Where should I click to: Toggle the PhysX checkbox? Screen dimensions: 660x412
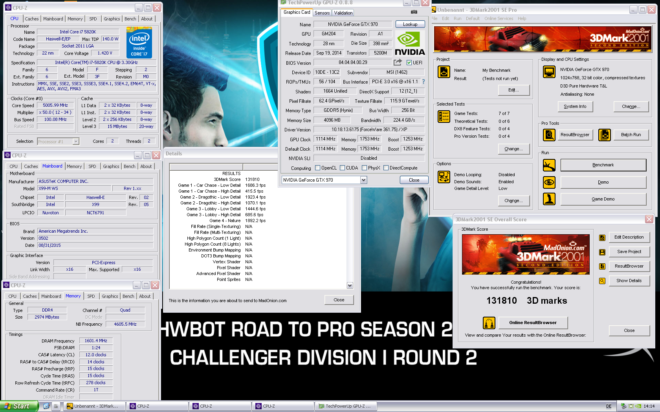(364, 168)
